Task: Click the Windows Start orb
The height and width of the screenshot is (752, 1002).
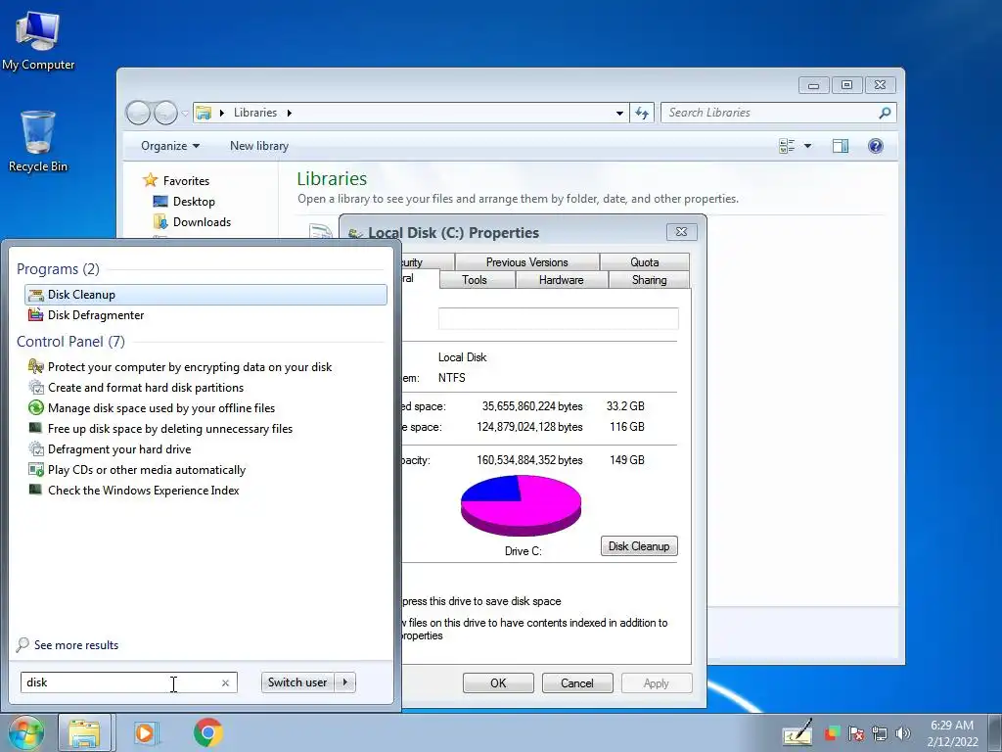Action: 25,732
